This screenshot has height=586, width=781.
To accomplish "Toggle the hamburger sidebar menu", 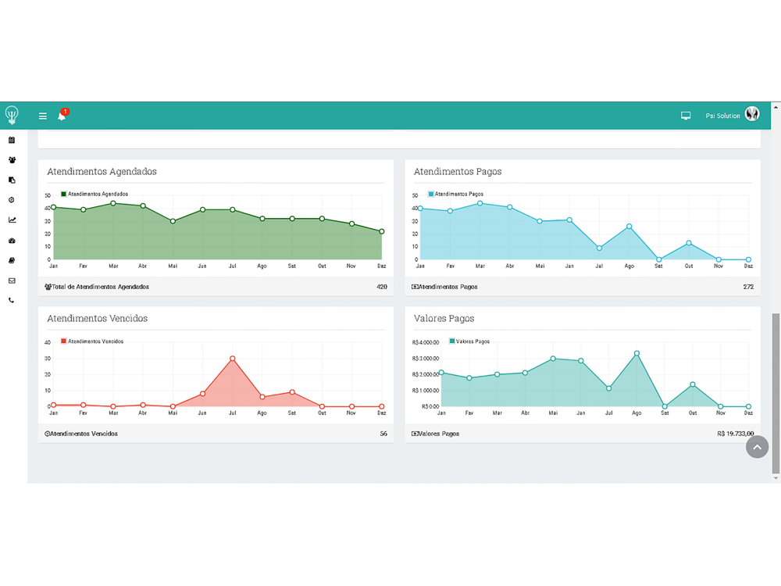I will pyautogui.click(x=43, y=116).
